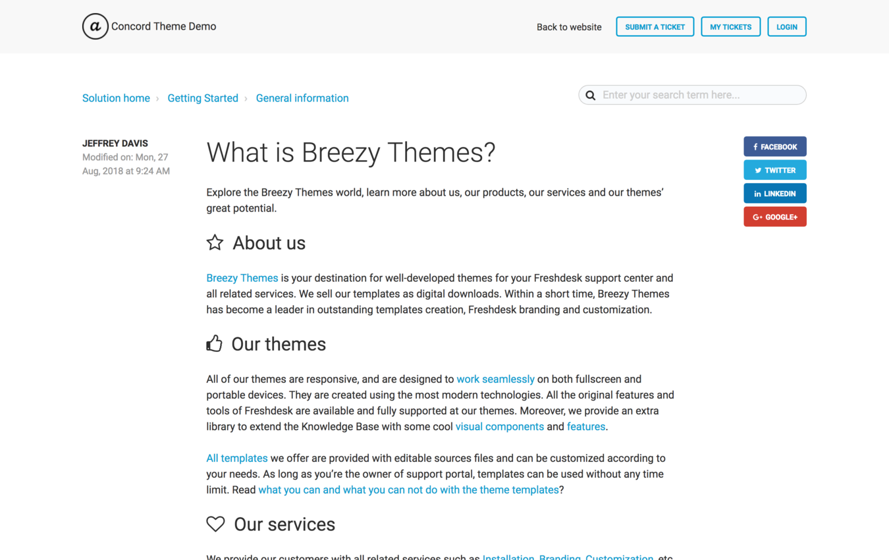Click the search magnifier icon
889x560 pixels.
(591, 96)
